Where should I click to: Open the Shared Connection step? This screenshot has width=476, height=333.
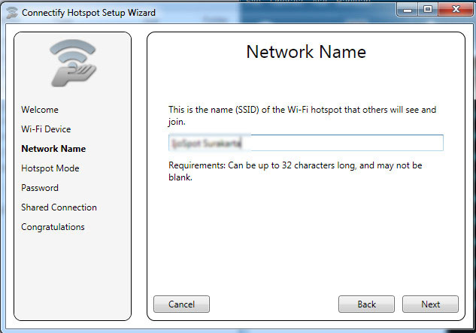click(x=59, y=207)
